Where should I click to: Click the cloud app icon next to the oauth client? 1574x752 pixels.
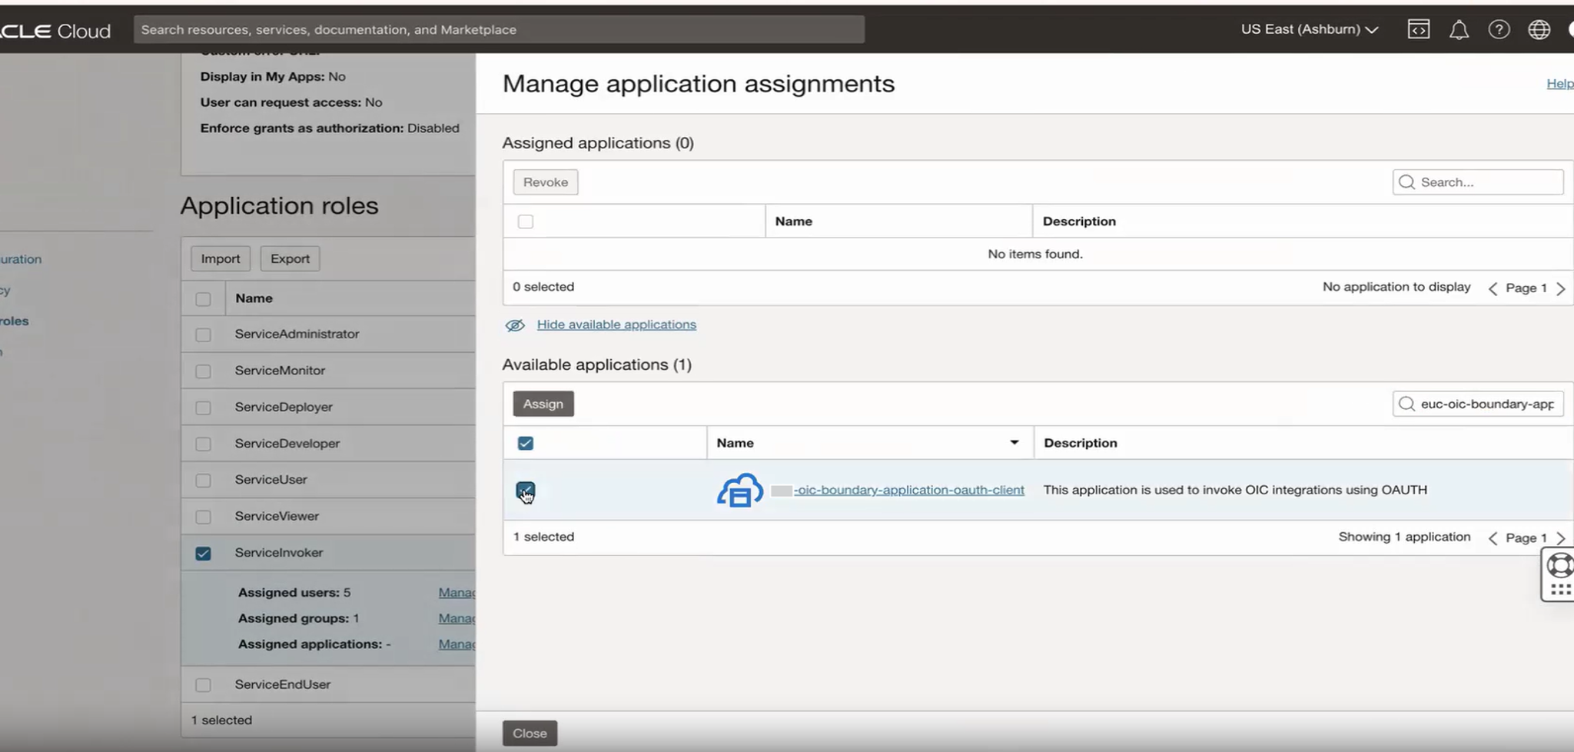tap(738, 490)
